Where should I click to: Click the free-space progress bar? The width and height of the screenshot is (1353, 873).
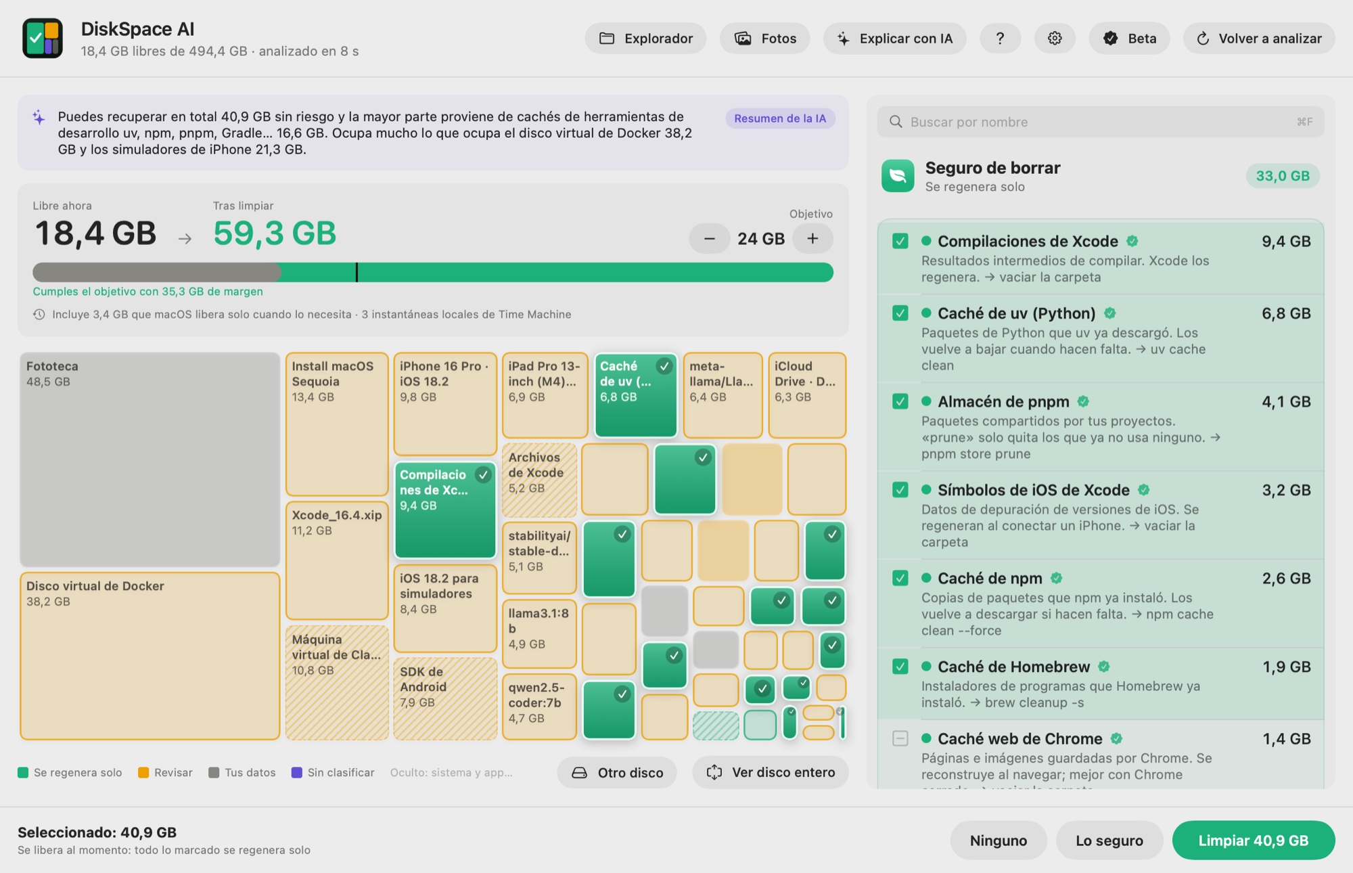433,272
